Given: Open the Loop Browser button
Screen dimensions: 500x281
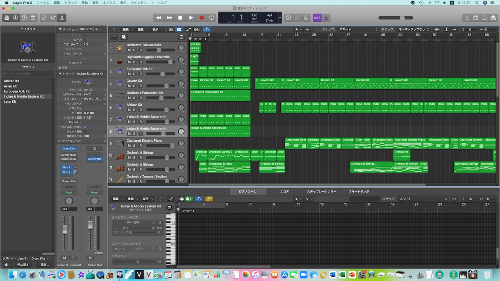Looking at the screenshot, I should [x=484, y=18].
